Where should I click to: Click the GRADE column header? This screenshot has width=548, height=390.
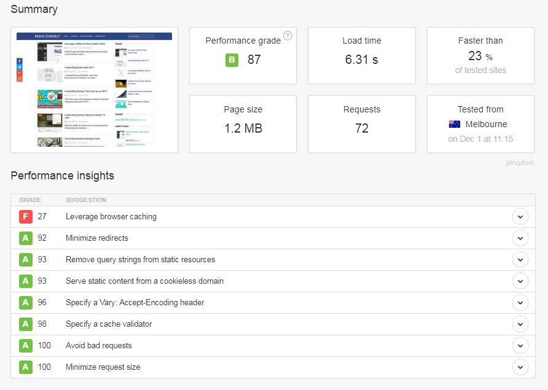(30, 200)
